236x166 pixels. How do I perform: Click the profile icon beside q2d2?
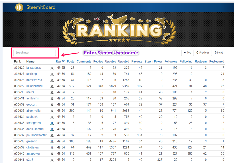click(52, 160)
